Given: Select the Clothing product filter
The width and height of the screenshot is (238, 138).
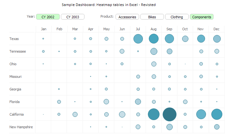Looking at the screenshot, I should point(177,17).
